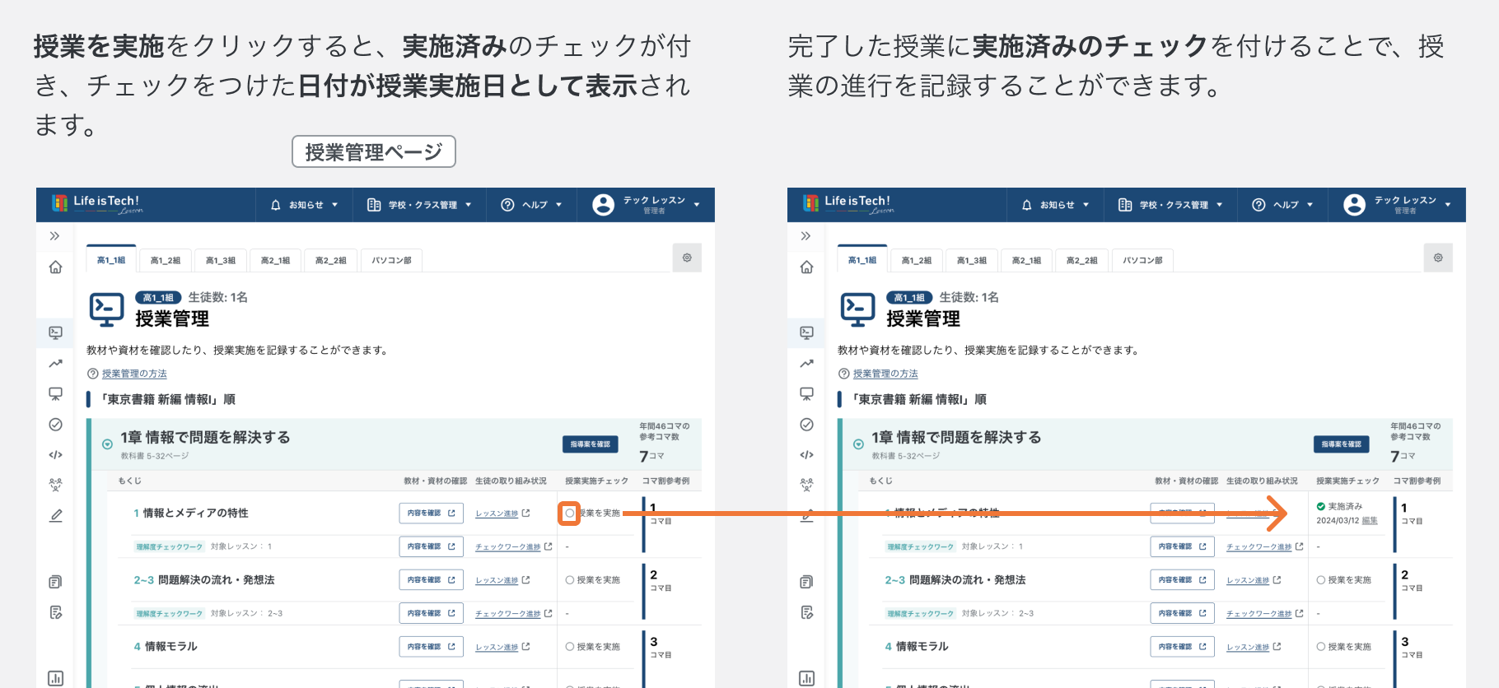Open お知らせ dropdown in right screenshot
1499x688 pixels.
tap(1055, 205)
